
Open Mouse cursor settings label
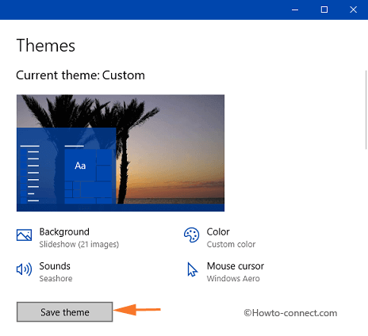[x=236, y=266]
